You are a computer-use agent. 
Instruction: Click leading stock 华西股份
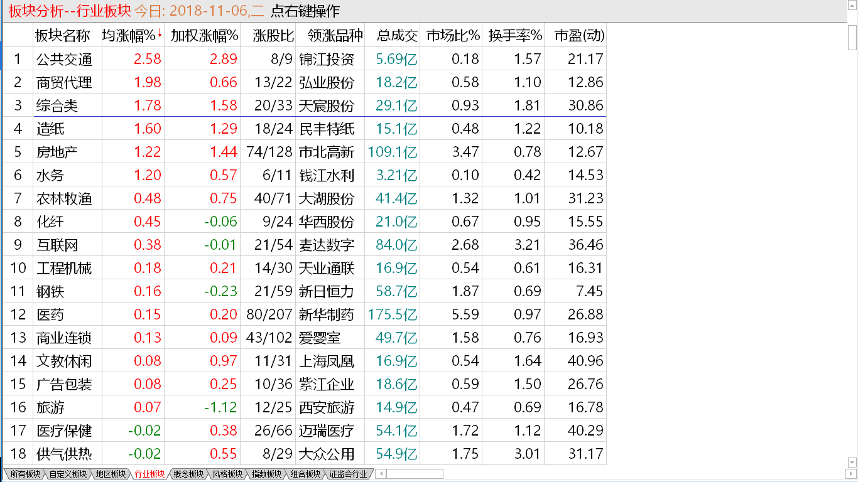327,222
